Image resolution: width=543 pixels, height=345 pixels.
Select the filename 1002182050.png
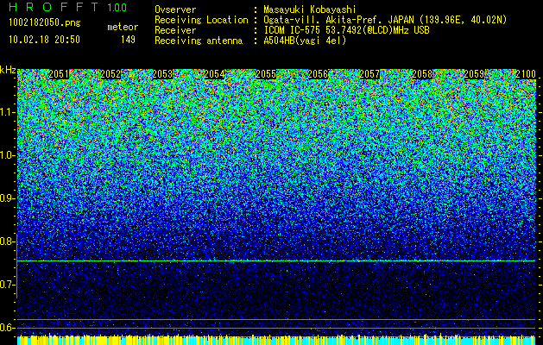coord(45,22)
